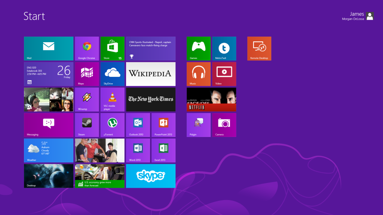Open the MetroTwit tile
The height and width of the screenshot is (215, 383).
(x=224, y=49)
